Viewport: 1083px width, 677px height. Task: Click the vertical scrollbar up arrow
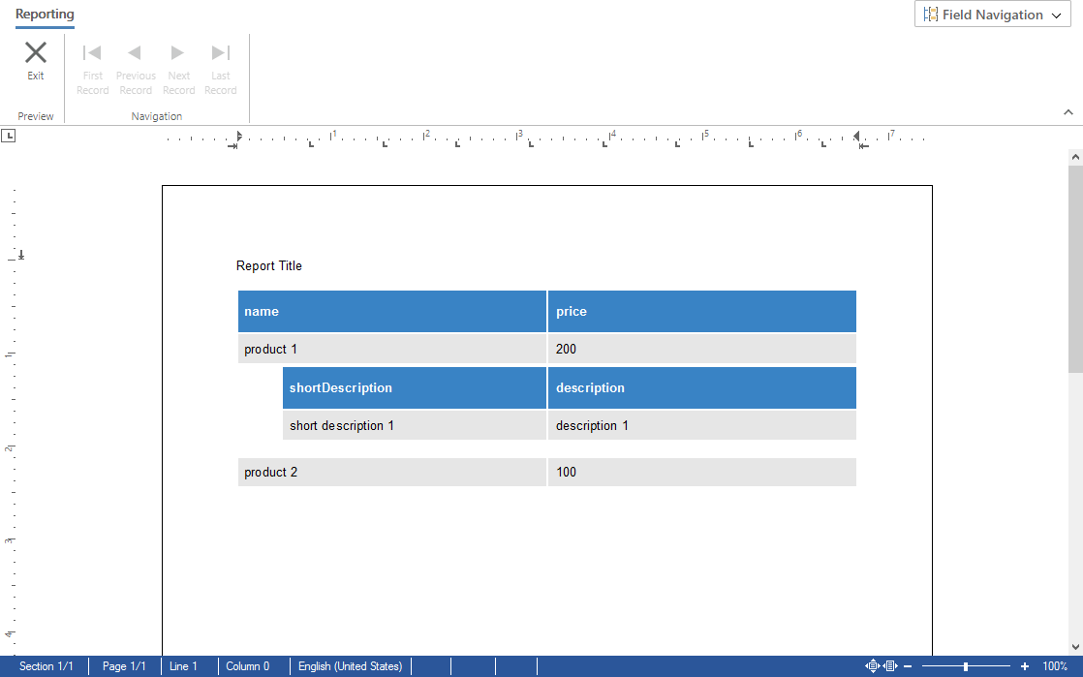(1075, 158)
